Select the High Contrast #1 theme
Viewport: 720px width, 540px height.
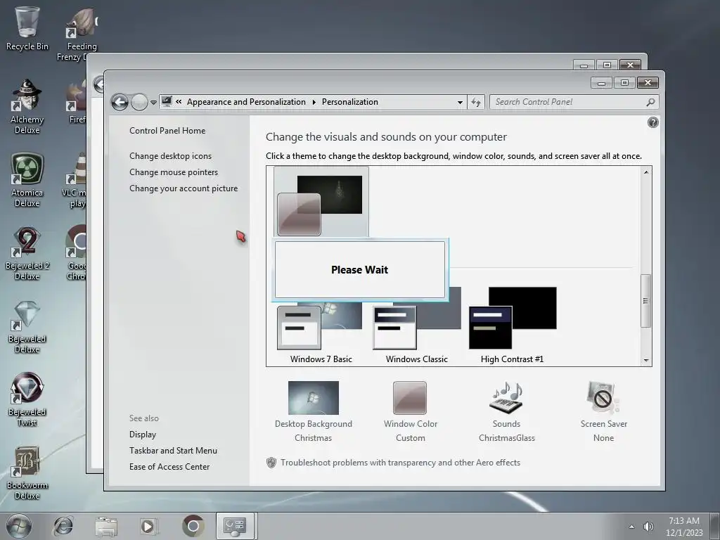click(x=513, y=326)
